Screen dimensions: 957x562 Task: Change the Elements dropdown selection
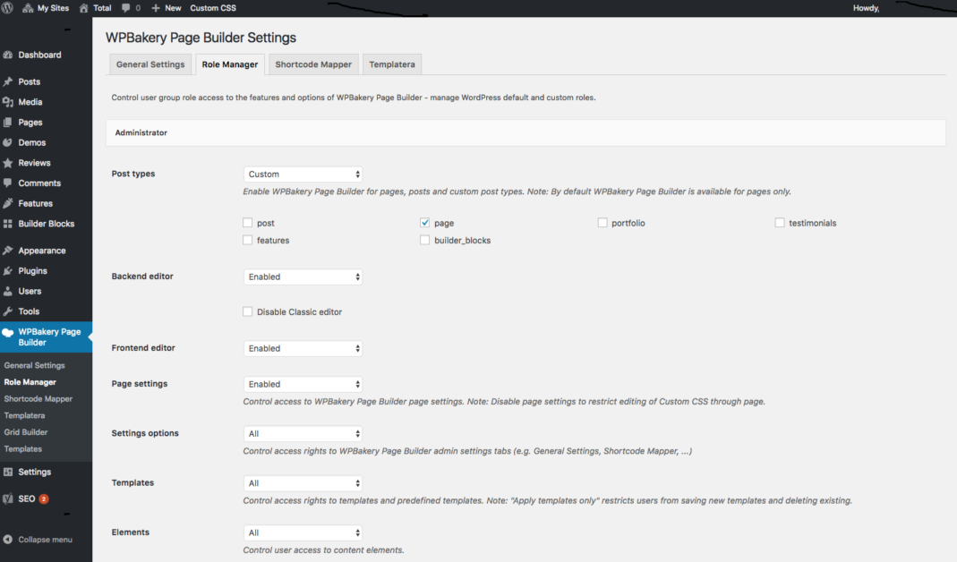(303, 532)
